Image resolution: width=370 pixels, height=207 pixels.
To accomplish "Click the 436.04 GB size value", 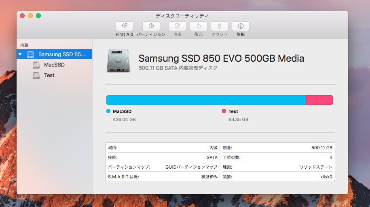I will point(124,119).
